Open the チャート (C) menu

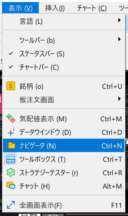(x=92, y=8)
